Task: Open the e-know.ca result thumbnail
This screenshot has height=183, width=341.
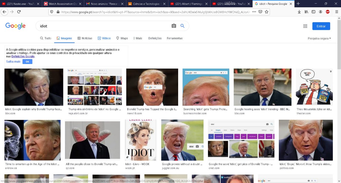Action: click(33, 140)
